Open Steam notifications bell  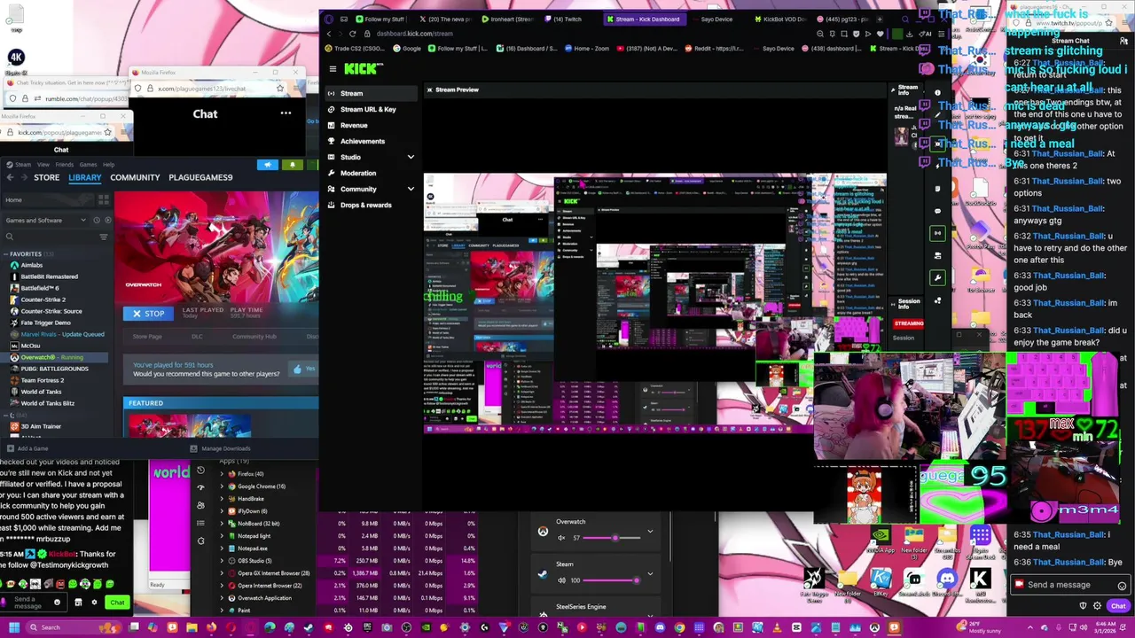click(x=293, y=165)
